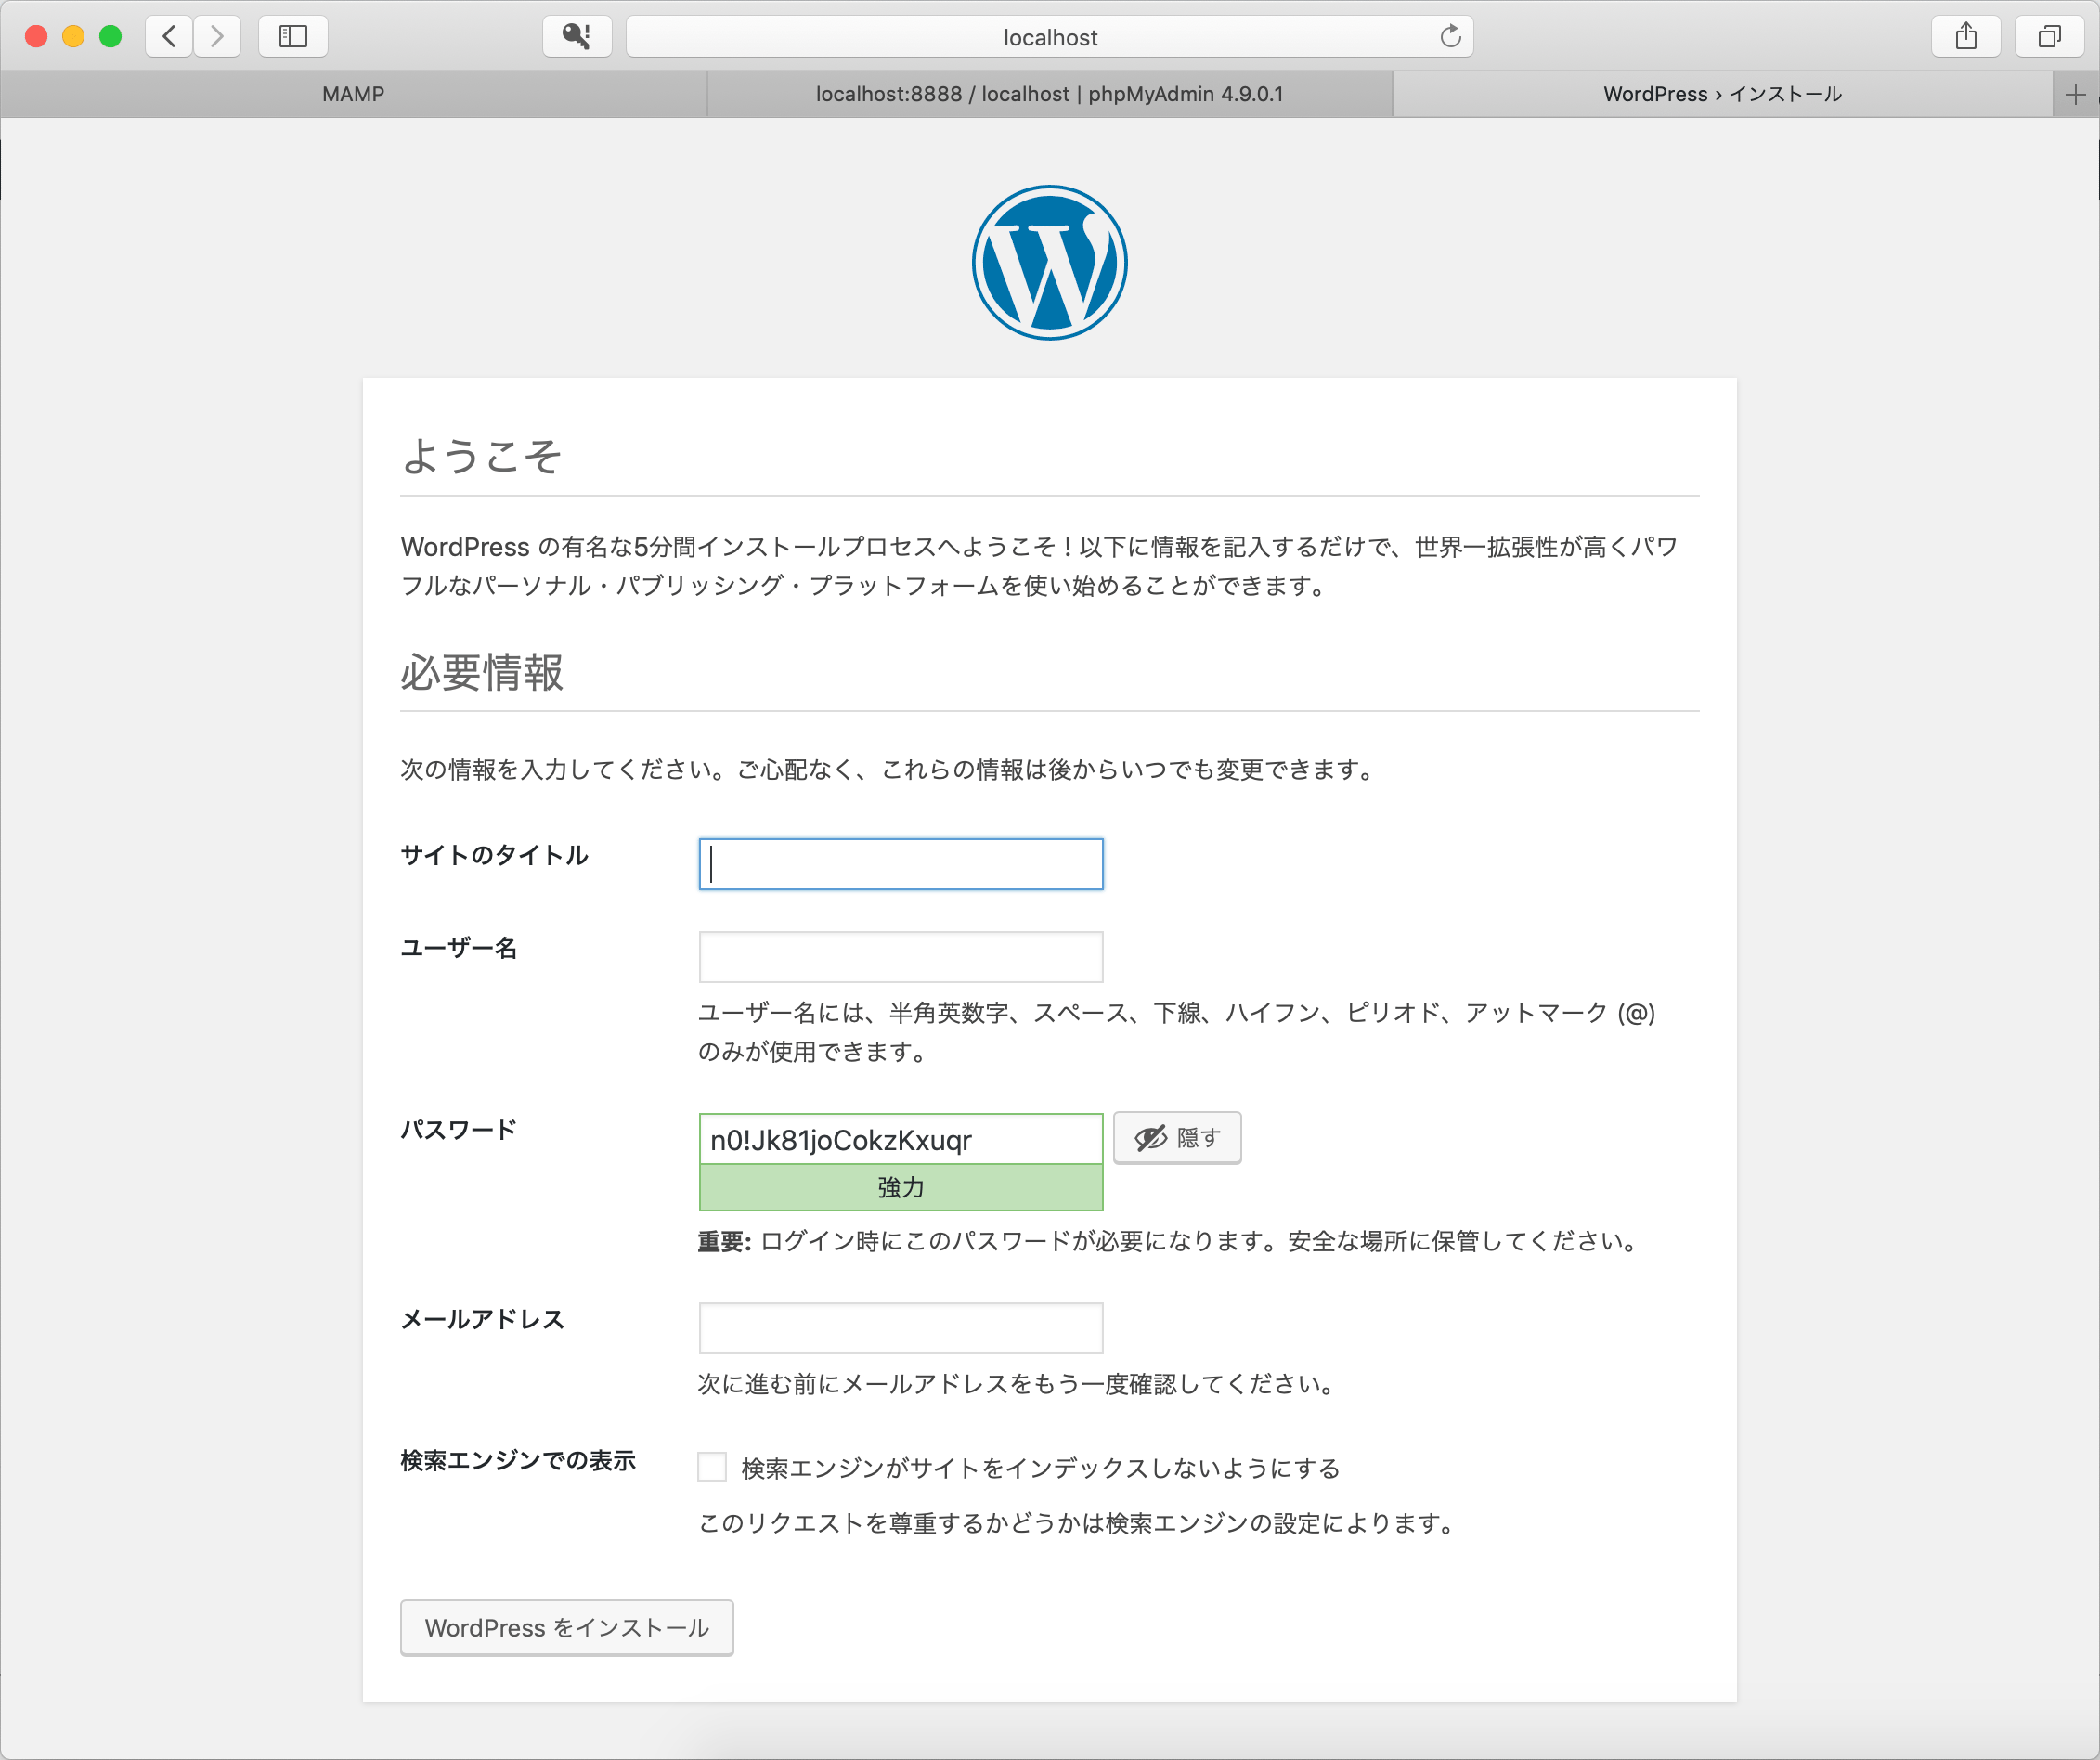Viewport: 2100px width, 1760px height.
Task: Toggle password visibility with 隠す button
Action: point(1177,1138)
